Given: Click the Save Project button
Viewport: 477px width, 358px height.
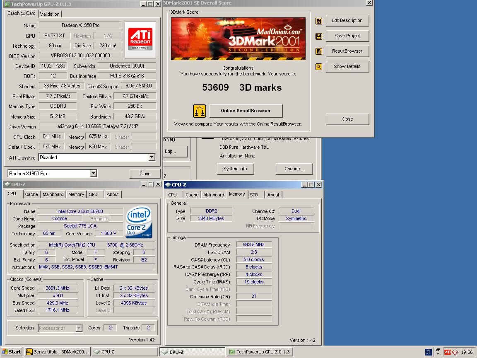Looking at the screenshot, I should click(x=347, y=36).
